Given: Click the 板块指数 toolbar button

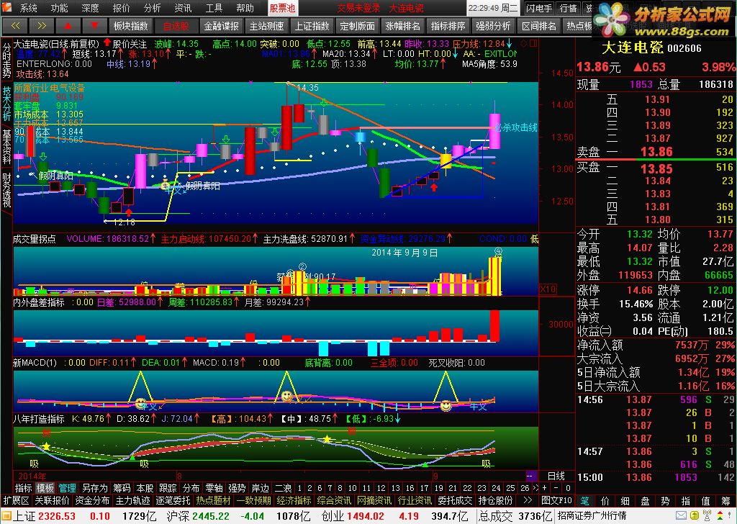Looking at the screenshot, I should coord(131,26).
